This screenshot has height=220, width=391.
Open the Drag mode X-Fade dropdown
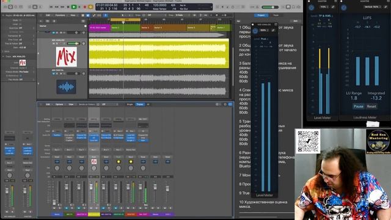point(183,15)
